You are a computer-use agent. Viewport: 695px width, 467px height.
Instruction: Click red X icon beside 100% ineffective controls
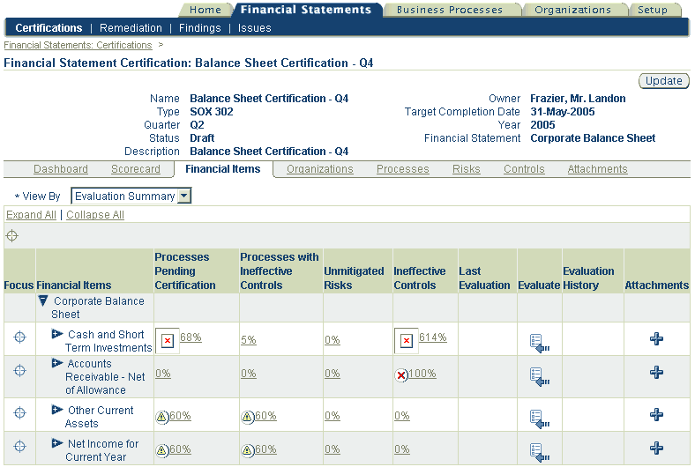(x=401, y=375)
